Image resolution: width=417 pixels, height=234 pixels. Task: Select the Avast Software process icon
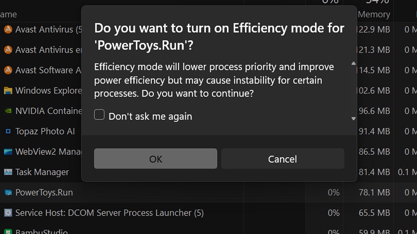point(8,70)
